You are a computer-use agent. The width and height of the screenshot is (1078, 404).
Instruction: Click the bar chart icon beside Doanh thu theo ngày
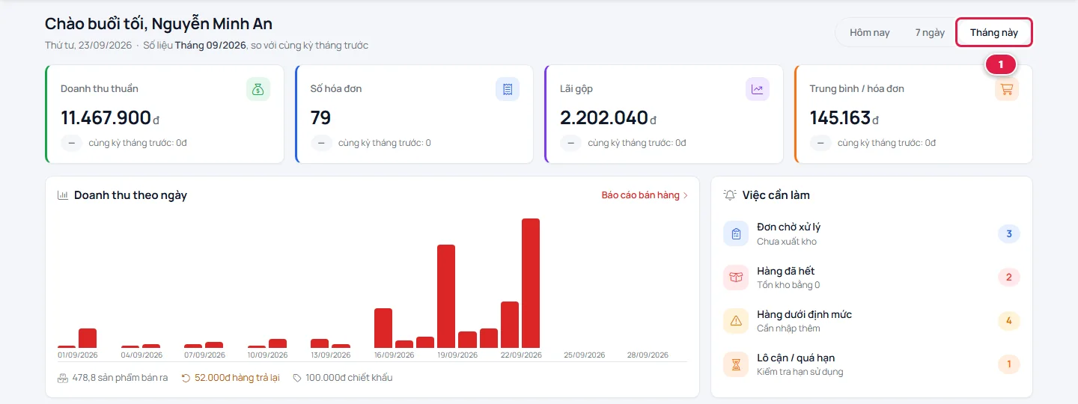coord(63,195)
